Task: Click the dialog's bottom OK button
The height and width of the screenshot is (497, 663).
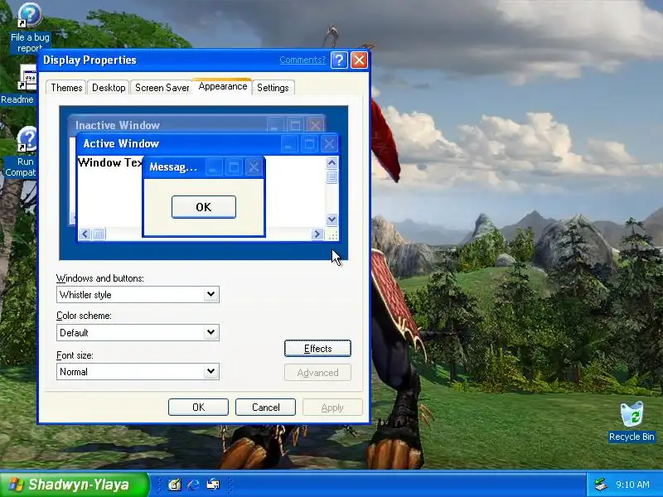Action: pos(198,407)
